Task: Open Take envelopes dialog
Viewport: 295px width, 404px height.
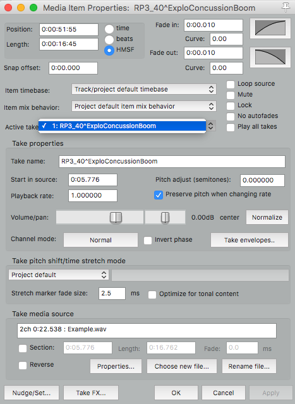Action: click(x=249, y=240)
